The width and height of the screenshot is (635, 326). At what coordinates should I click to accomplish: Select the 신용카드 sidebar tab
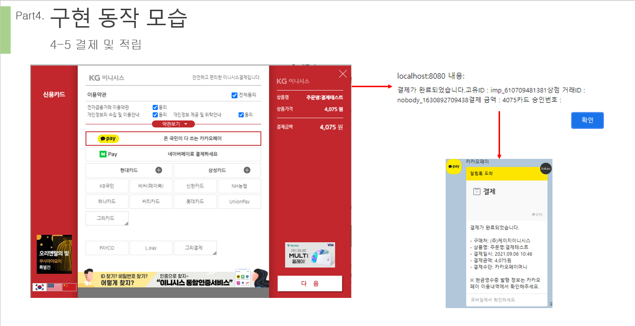[54, 94]
